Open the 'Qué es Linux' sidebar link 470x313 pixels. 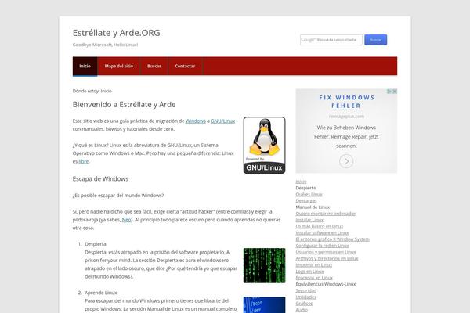(x=309, y=194)
